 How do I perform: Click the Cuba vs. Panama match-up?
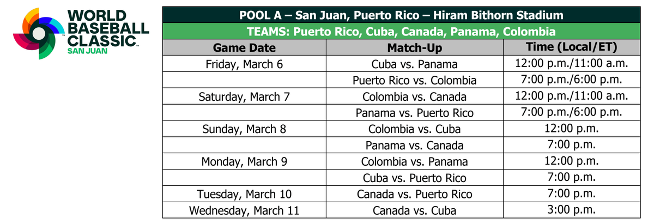coord(414,64)
